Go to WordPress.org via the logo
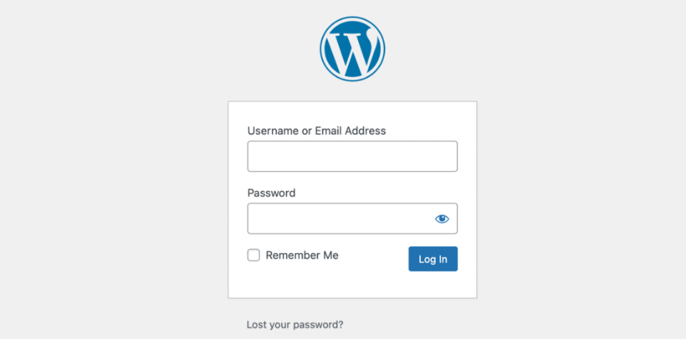The height and width of the screenshot is (339, 686). (x=352, y=48)
